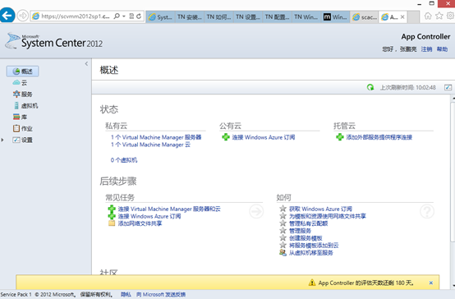Click 添加网络文件共享 task link

click(140, 223)
